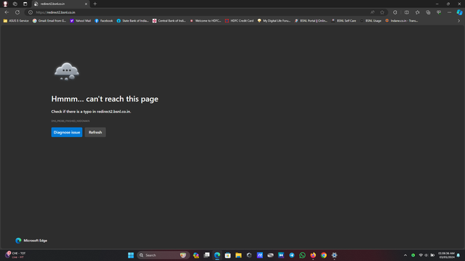Open Facebook bookmark

pyautogui.click(x=103, y=21)
